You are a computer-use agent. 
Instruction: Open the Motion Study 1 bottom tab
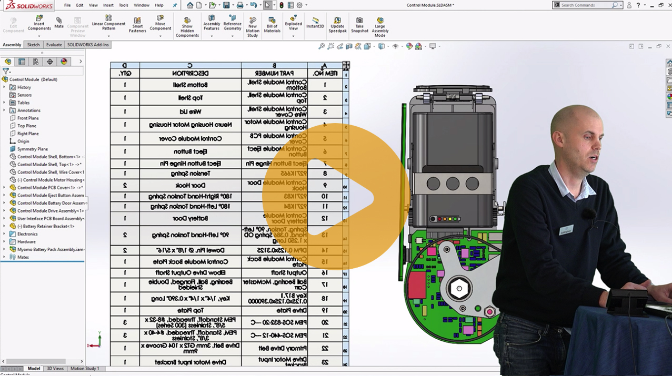(84, 369)
